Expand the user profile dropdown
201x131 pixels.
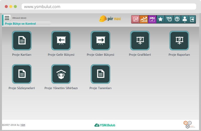[x=185, y=19]
